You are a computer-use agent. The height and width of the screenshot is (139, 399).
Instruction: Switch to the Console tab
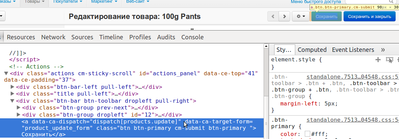click(192, 37)
